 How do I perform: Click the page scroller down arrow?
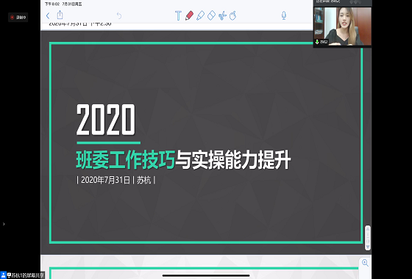[x=368, y=247]
